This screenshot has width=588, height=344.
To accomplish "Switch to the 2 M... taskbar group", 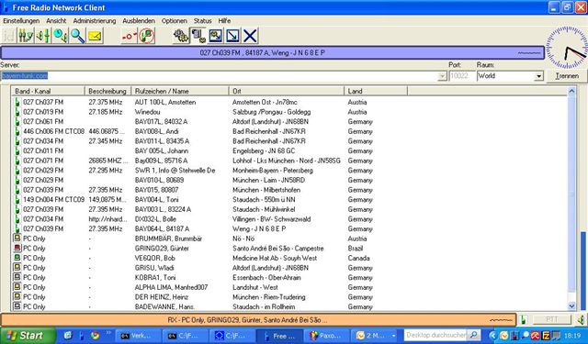I will tap(375, 336).
